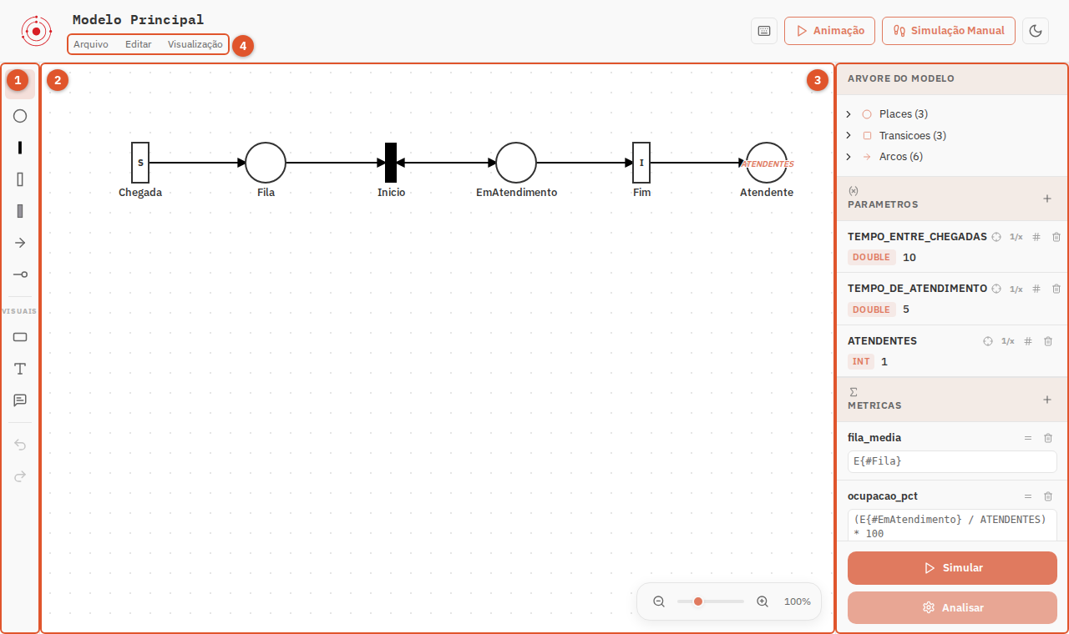Open the Visualização menu
The width and height of the screenshot is (1069, 634).
195,44
